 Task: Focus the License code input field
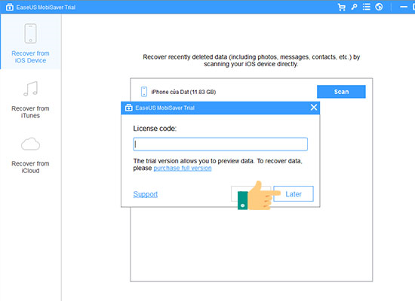(x=220, y=144)
